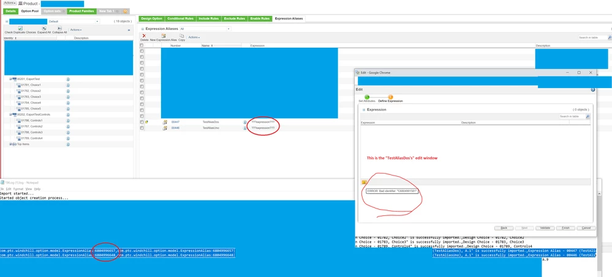Expand or collapse 00201, ExportTest node
Screen dimensions: 612x277
tap(10, 79)
